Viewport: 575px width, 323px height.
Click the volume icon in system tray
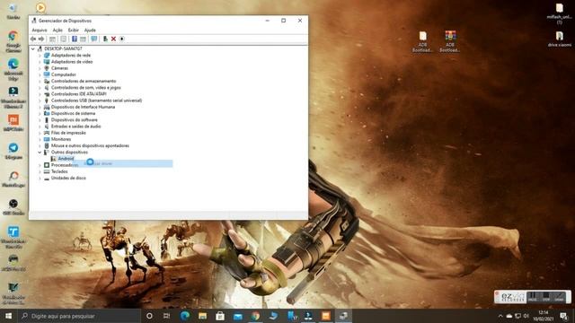coord(526,316)
